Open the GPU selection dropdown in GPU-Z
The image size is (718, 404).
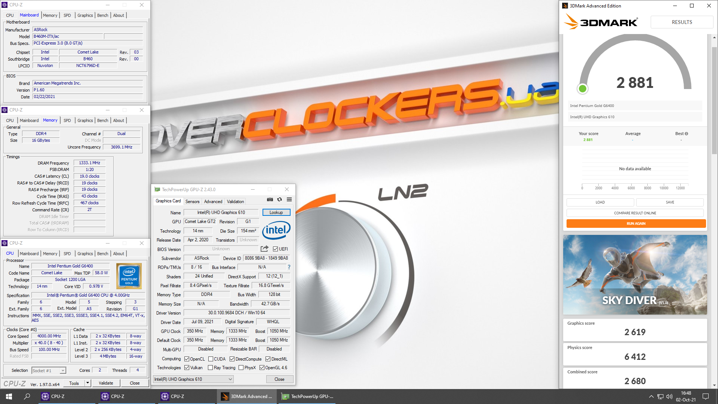coord(193,379)
